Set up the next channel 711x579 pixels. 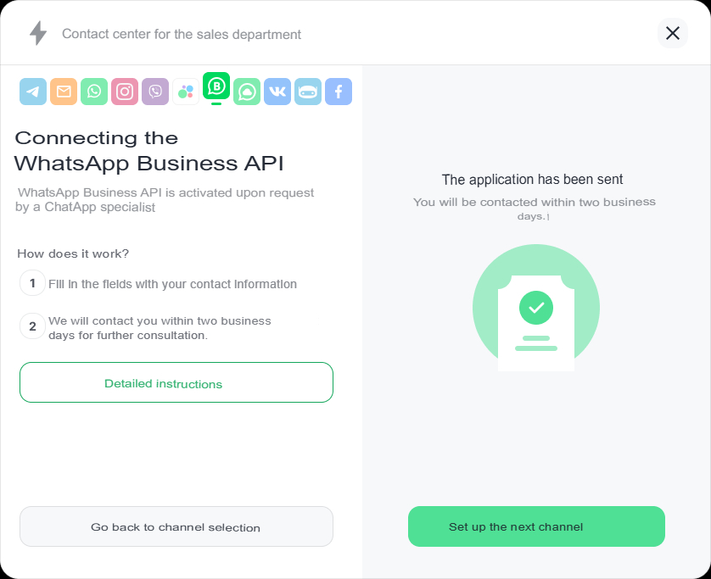[536, 526]
